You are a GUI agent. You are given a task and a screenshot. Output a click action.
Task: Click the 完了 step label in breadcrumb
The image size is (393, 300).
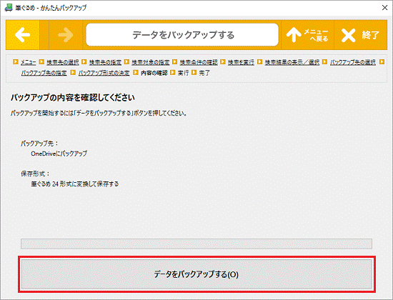point(204,73)
